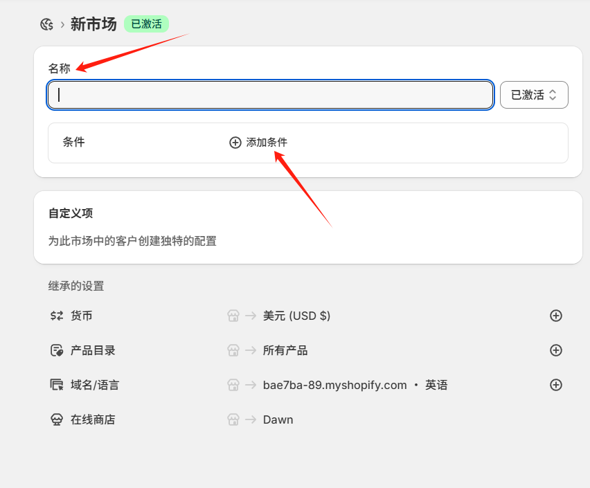
Task: Open the 已激活 status dropdown
Action: pos(534,95)
